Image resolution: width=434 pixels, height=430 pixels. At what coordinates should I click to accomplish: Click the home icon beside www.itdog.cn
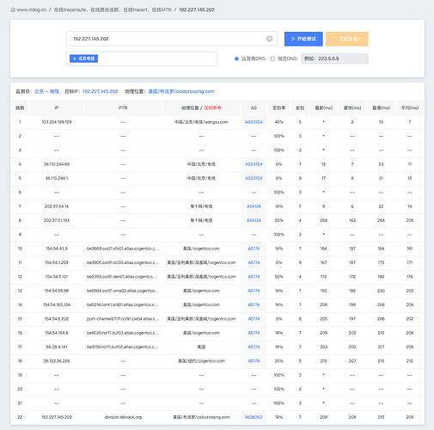13,9
